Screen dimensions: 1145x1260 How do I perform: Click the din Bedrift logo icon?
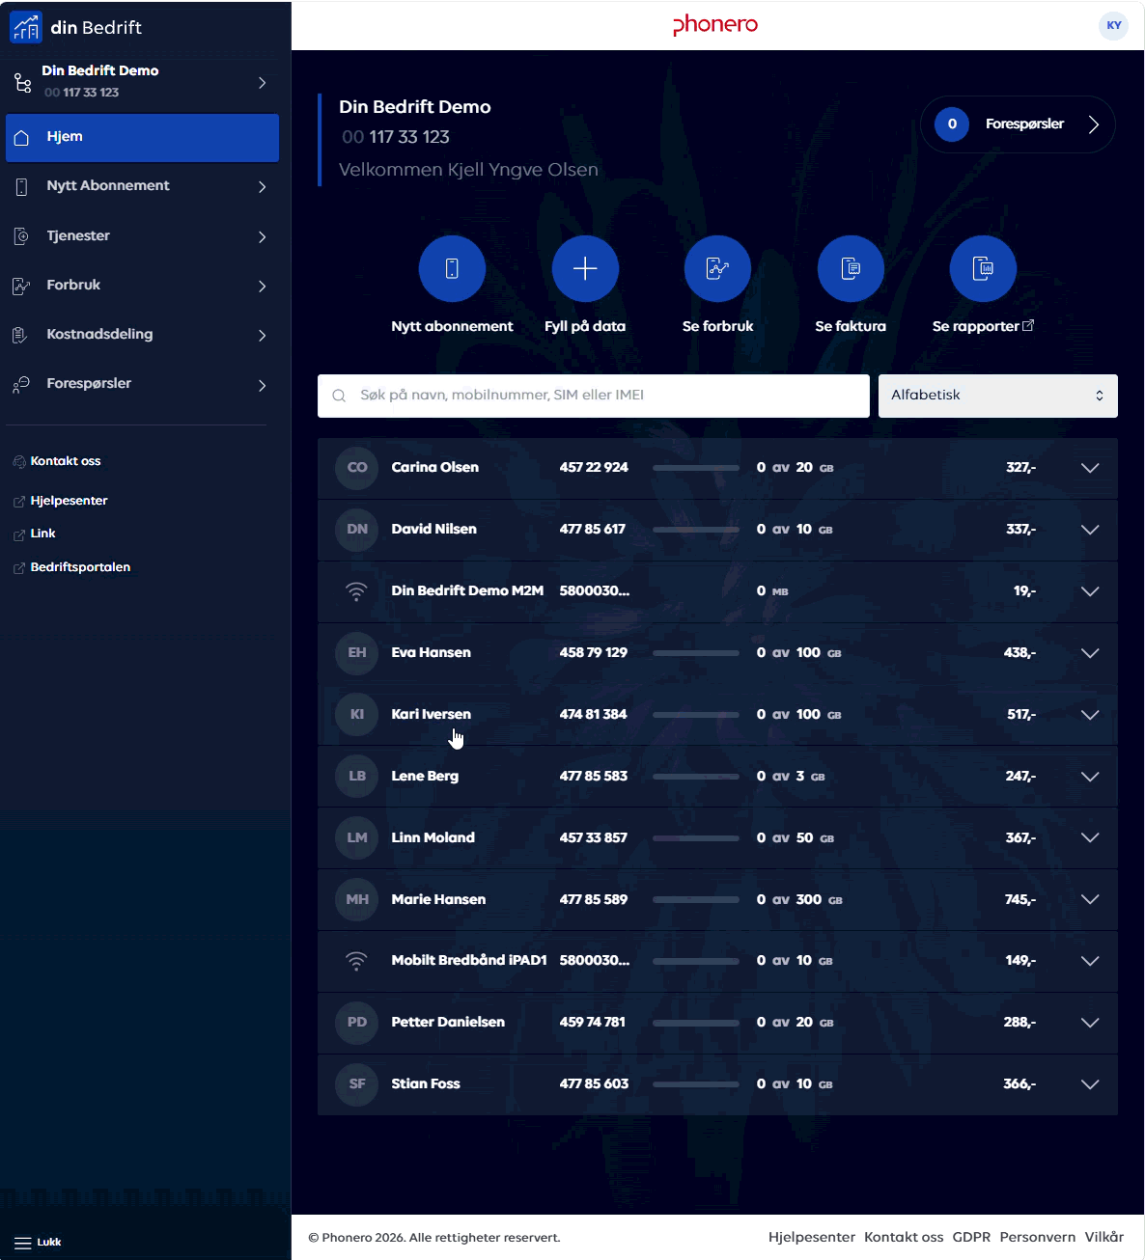[26, 27]
